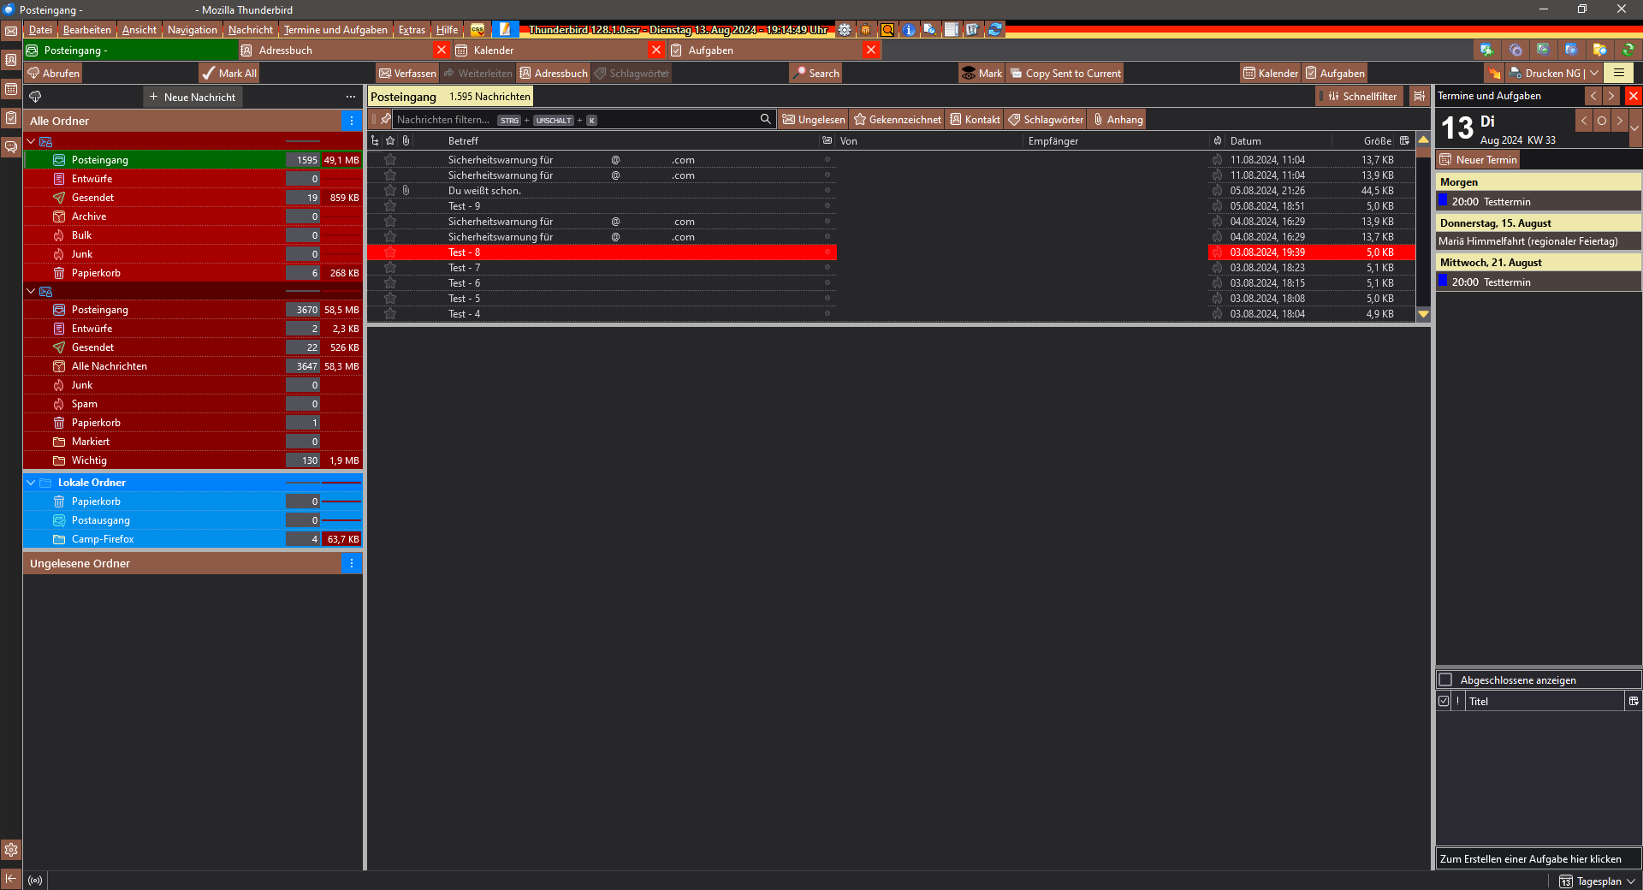Click the pin quick filter icon
The width and height of the screenshot is (1643, 890).
click(386, 120)
